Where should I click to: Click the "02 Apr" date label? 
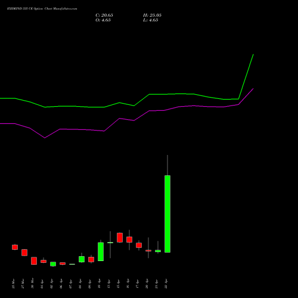click(x=51, y=284)
